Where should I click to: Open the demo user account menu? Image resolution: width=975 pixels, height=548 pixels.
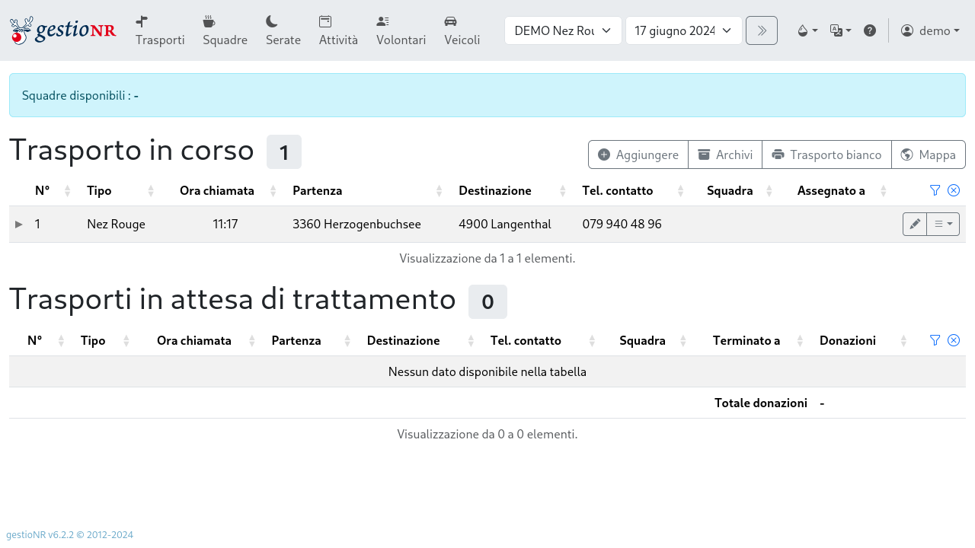(x=930, y=30)
